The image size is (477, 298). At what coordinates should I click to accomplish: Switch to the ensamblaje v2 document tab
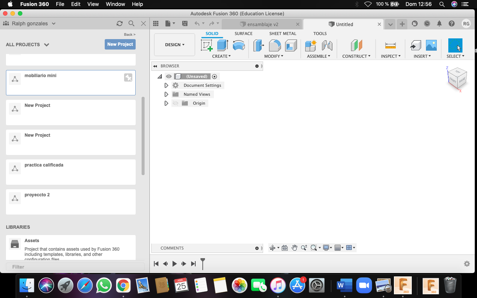pyautogui.click(x=262, y=24)
